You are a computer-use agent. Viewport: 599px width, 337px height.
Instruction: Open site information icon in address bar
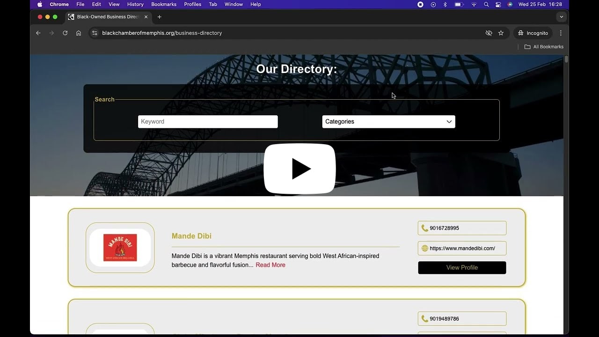pyautogui.click(x=95, y=33)
